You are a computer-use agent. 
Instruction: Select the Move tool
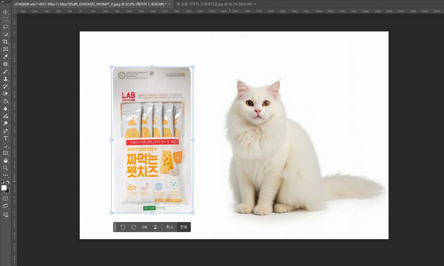(x=5, y=12)
